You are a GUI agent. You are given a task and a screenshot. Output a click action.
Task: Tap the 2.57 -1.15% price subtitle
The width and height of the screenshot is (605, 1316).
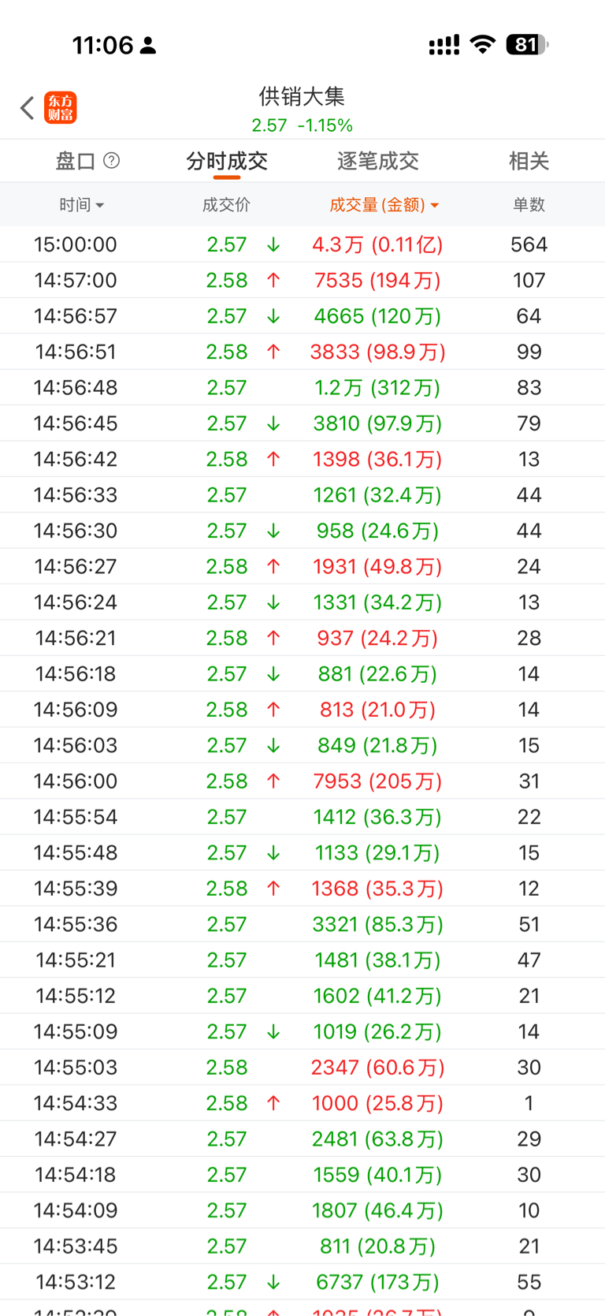[302, 125]
